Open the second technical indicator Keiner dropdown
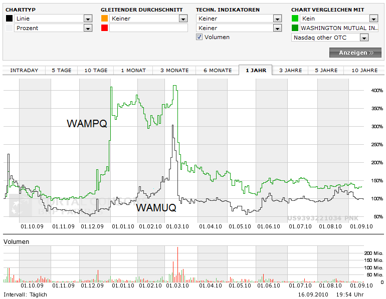Image resolution: width=386 pixels, height=299 pixels. [x=239, y=28]
